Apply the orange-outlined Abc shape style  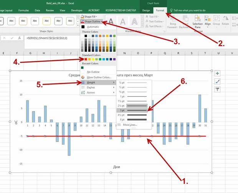coord(23,21)
